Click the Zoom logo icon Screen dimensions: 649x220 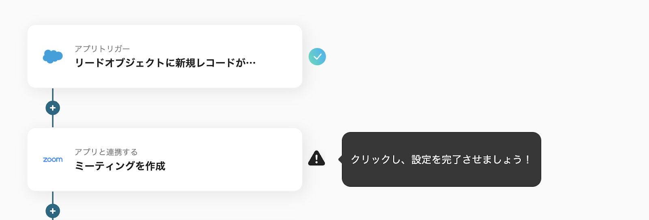(53, 160)
